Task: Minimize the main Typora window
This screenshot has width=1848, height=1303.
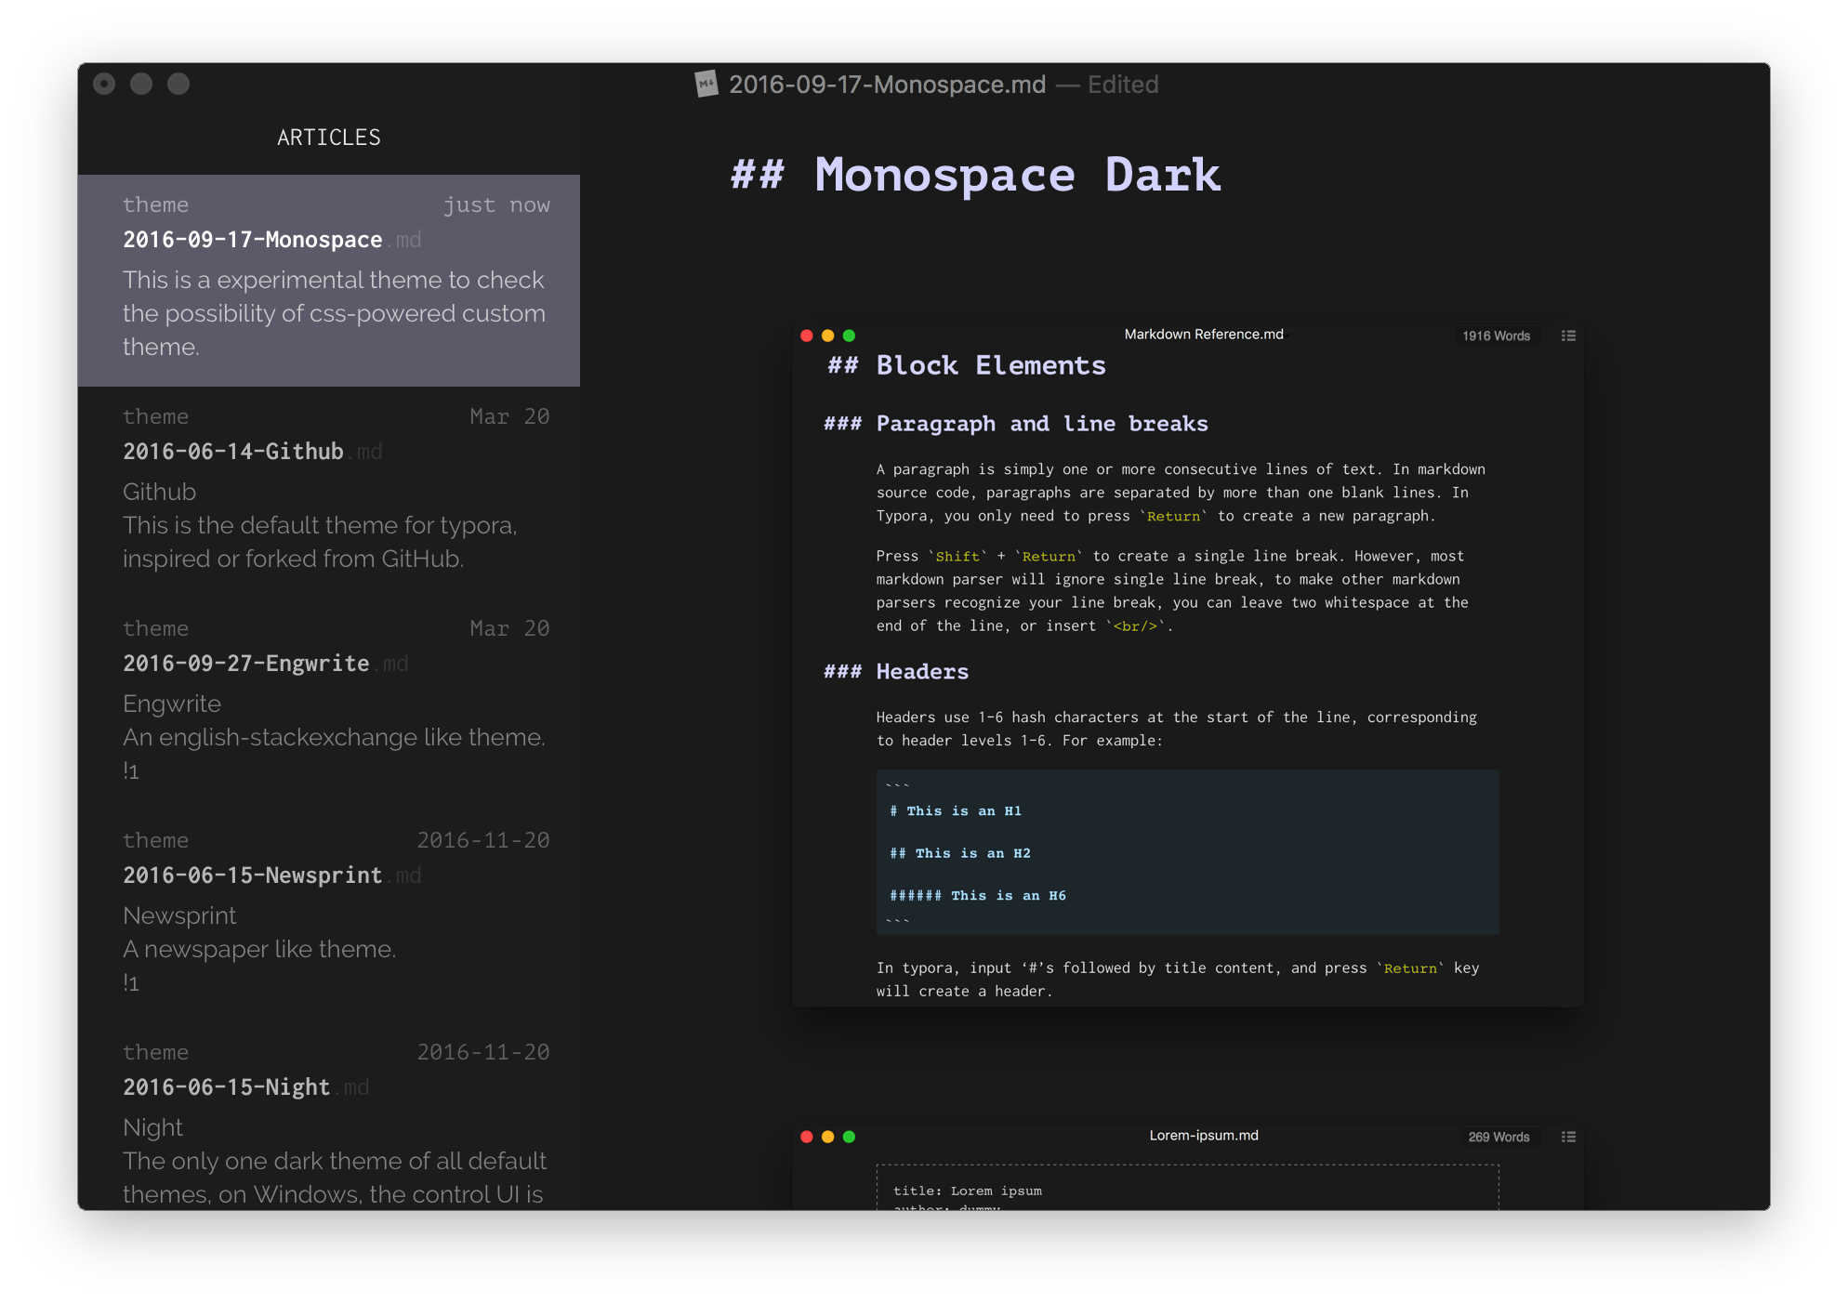Action: coord(141,84)
